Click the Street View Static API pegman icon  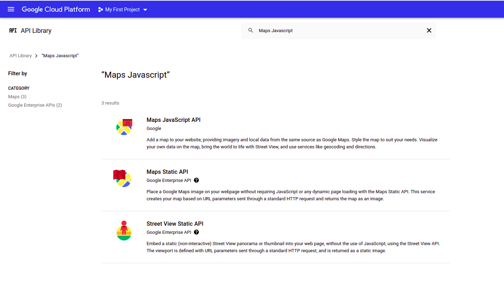(124, 230)
